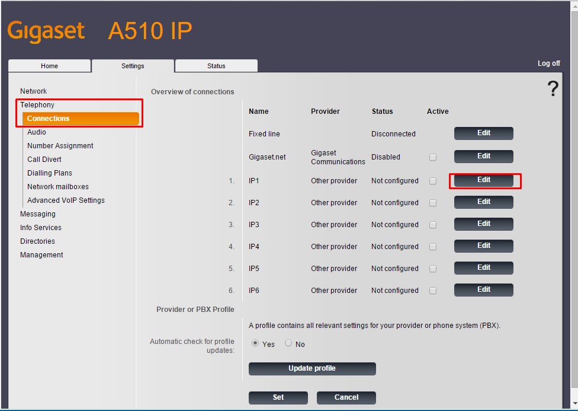Click the Update profile button
Image resolution: width=578 pixels, height=411 pixels.
312,368
